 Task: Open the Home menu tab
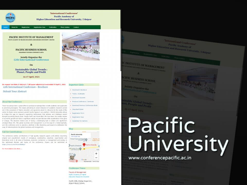[5, 27]
